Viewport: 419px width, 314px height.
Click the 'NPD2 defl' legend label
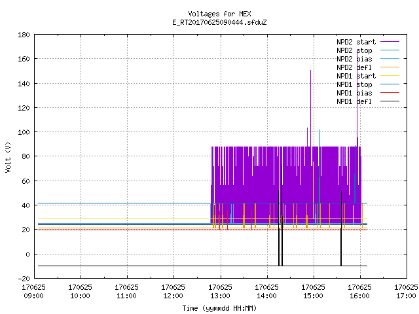(x=354, y=67)
